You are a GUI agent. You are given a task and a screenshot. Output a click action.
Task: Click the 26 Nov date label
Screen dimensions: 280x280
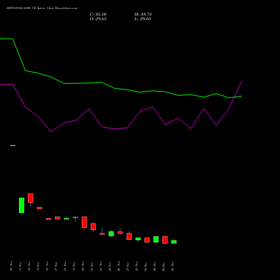click(x=119, y=266)
